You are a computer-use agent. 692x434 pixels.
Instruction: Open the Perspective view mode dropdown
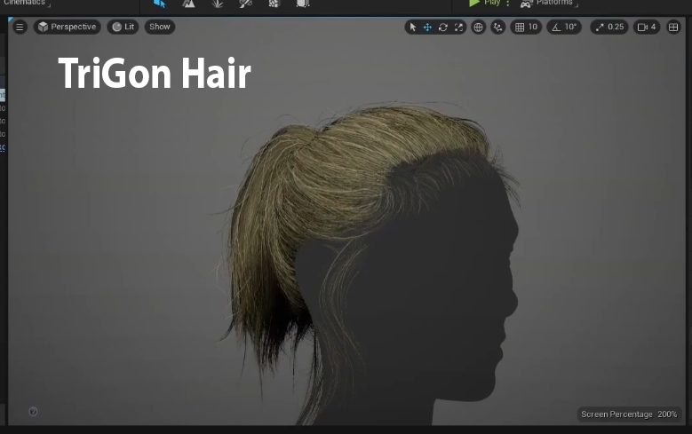68,27
